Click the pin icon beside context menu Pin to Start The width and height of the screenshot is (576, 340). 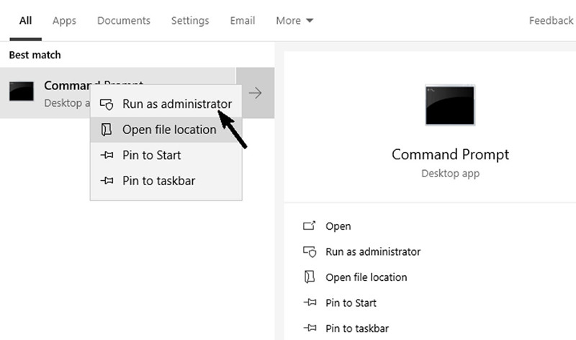[x=107, y=155]
